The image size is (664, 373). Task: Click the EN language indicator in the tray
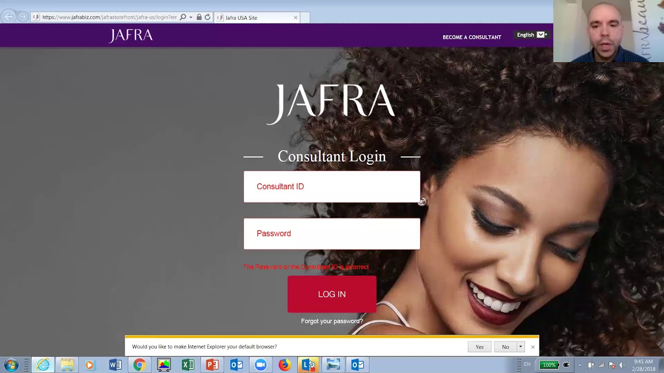(x=527, y=364)
